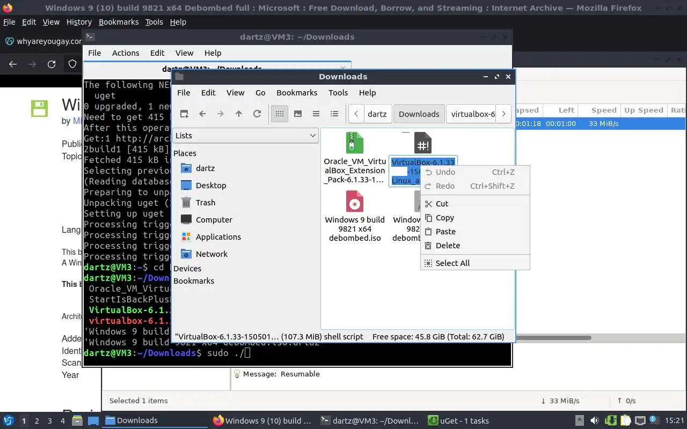
Task: Collapse the Devices section header
Action: point(187,268)
